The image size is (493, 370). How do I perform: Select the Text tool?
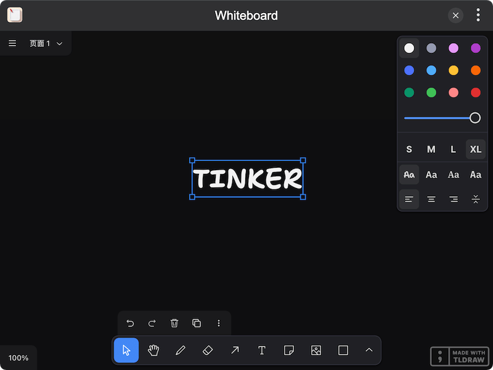pos(262,350)
